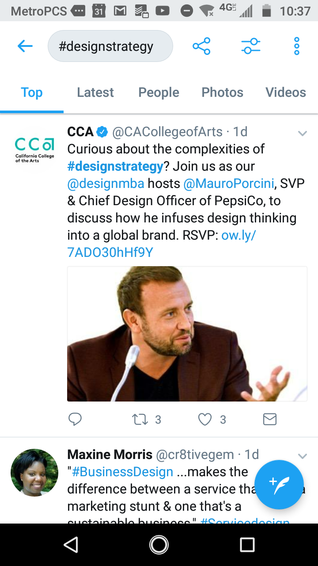Open the tweet's photo of the speaker

click(x=187, y=334)
